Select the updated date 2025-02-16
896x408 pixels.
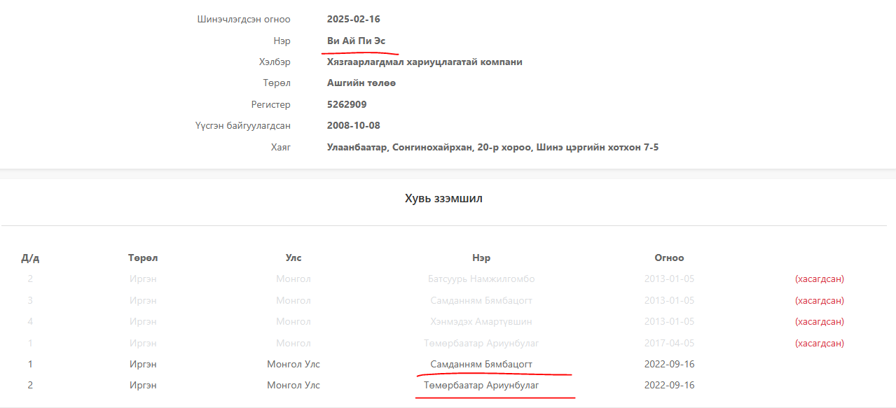pyautogui.click(x=354, y=19)
